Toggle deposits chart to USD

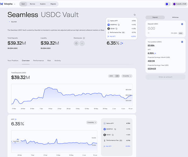[x=117, y=76]
